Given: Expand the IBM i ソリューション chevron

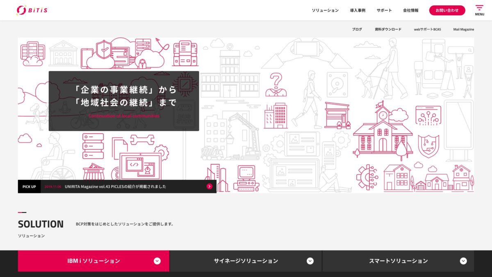Looking at the screenshot, I should tap(157, 261).
